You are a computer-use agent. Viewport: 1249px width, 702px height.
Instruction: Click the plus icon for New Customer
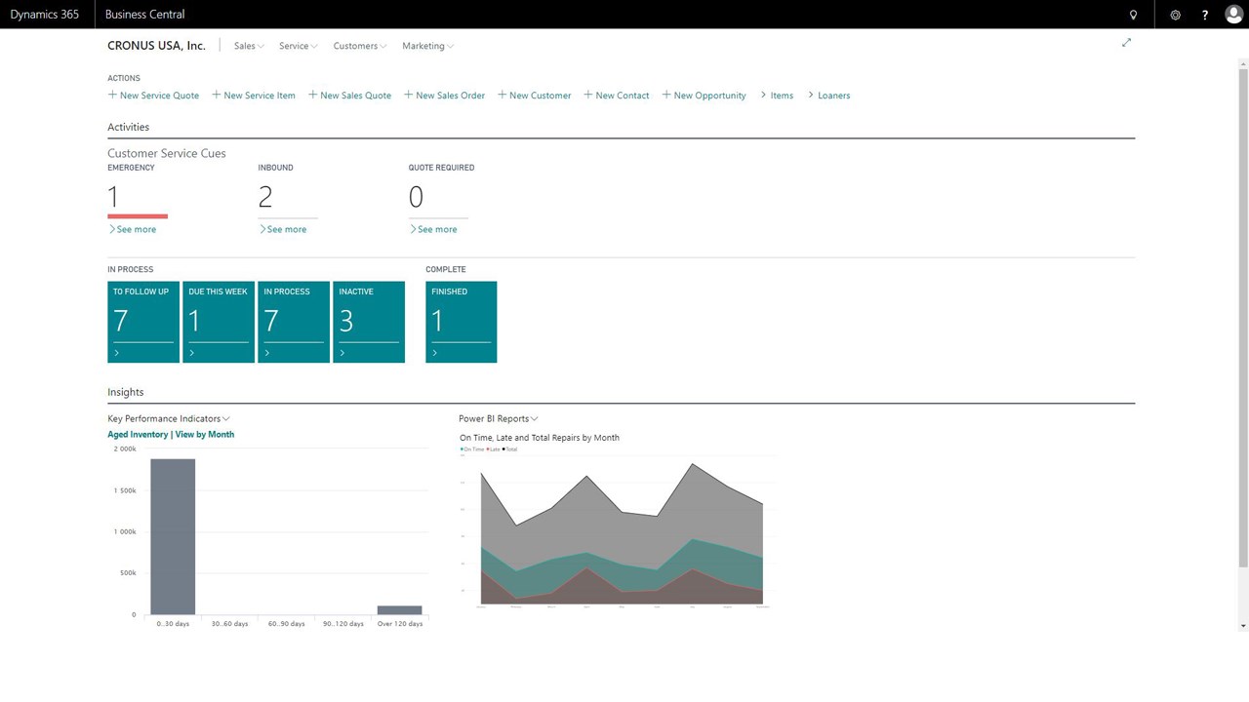point(503,95)
